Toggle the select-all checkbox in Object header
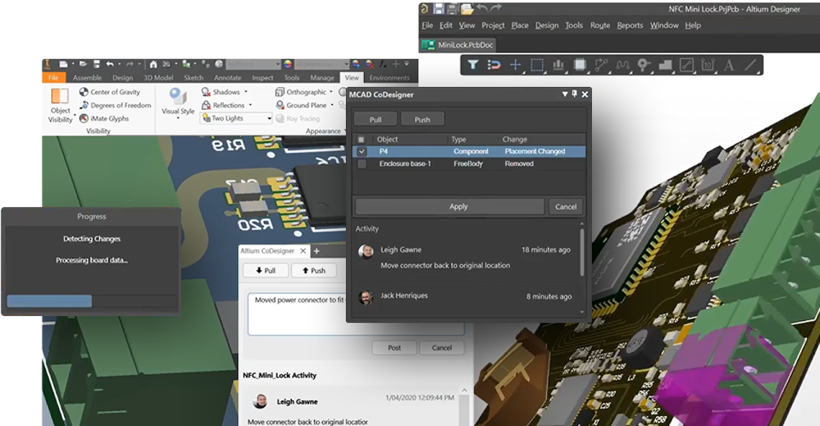The height and width of the screenshot is (426, 820). [x=361, y=140]
